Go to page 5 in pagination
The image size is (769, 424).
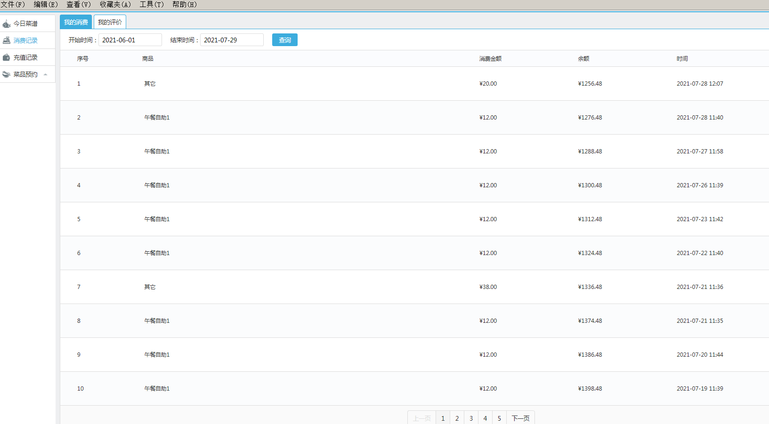[x=499, y=418]
